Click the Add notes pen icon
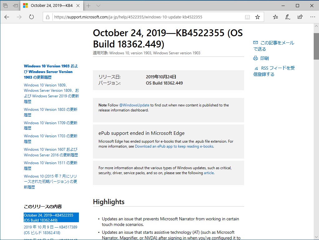Viewport: 319px width, 240px height. pyautogui.click(x=288, y=17)
